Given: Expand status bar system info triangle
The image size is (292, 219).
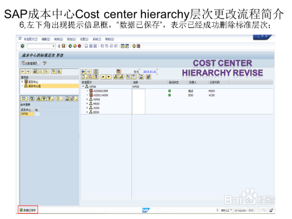Looking at the screenshot, I should [218, 210].
